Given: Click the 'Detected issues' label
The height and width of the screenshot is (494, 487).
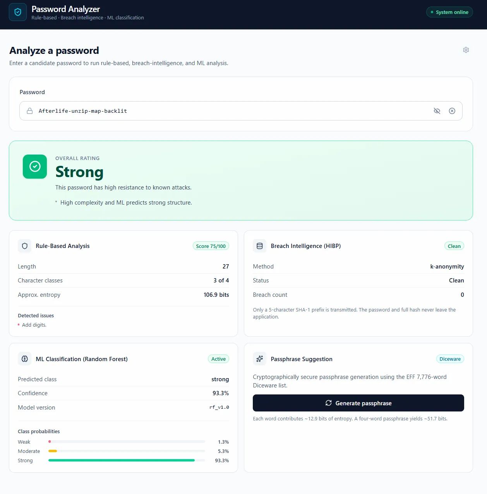Looking at the screenshot, I should pos(36,316).
